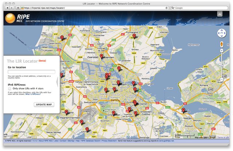Click the browser address bar URL
This screenshot has height=151, width=233.
44,8
